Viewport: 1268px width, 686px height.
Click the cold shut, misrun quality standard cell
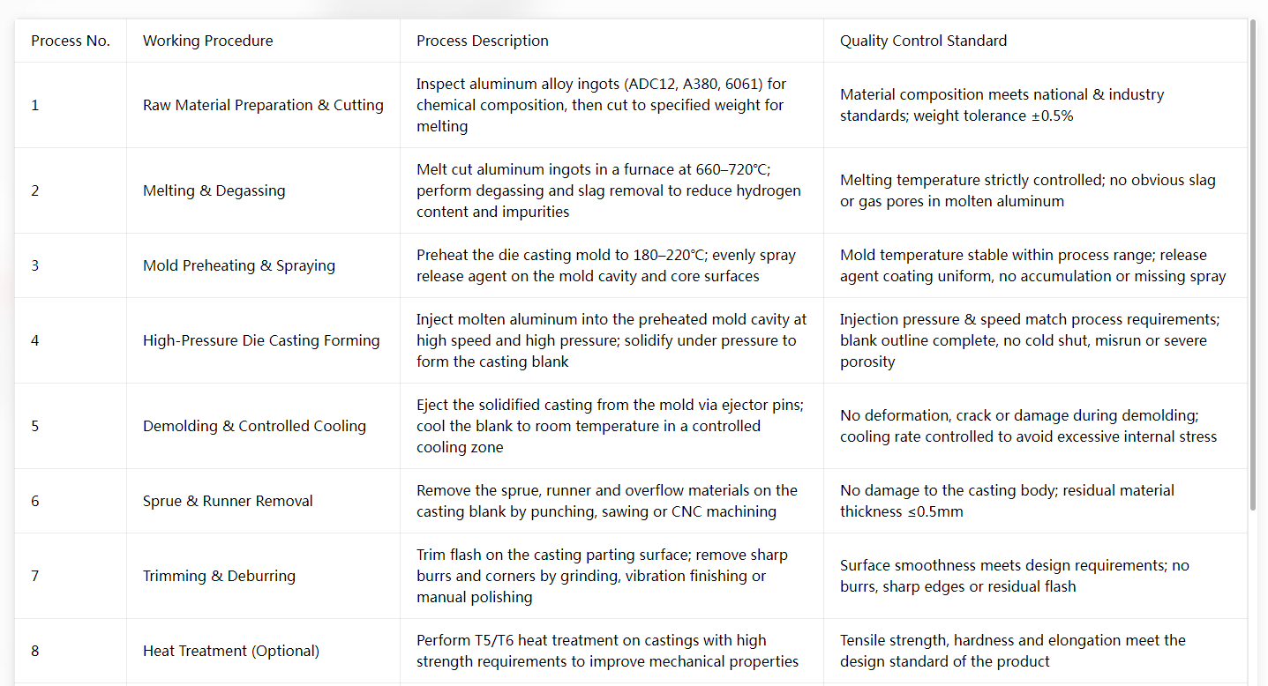pyautogui.click(x=1035, y=340)
